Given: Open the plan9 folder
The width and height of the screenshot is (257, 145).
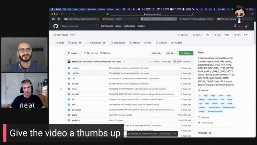Looking at the screenshot, I should click(x=75, y=115).
